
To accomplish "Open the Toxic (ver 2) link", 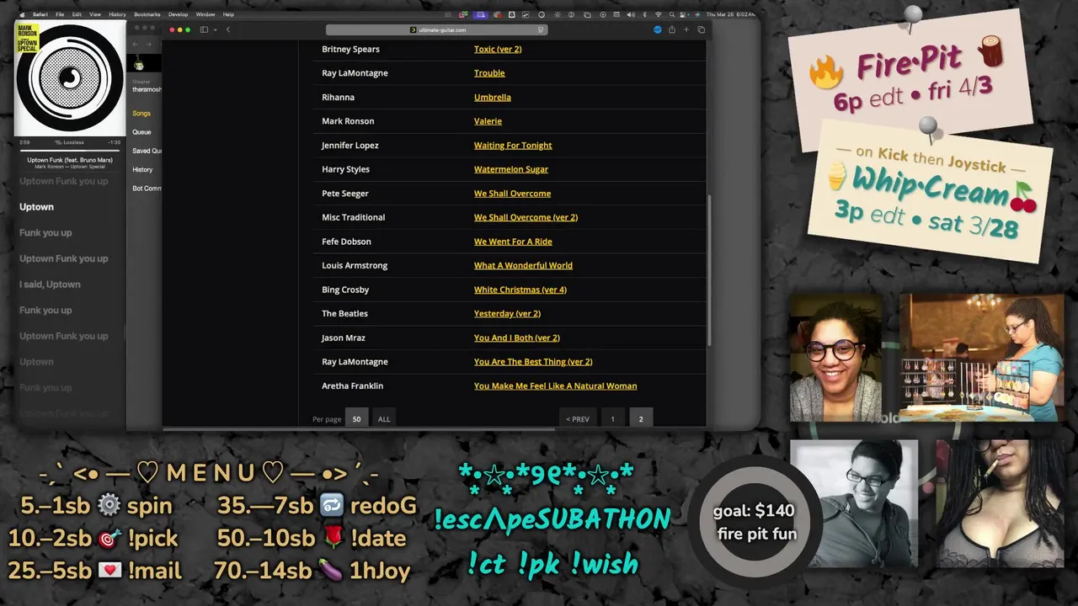I will pyautogui.click(x=498, y=49).
